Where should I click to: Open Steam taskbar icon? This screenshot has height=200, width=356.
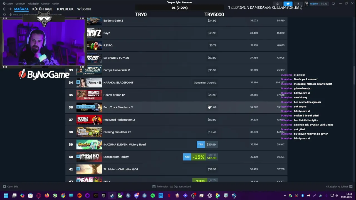[112, 196]
